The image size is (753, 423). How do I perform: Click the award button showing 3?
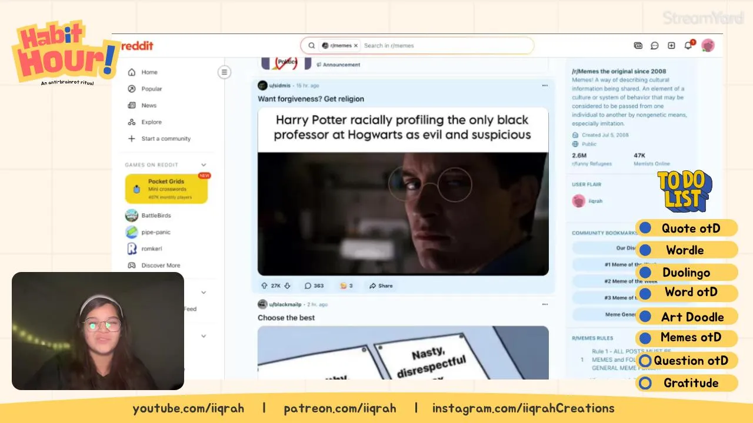point(346,286)
